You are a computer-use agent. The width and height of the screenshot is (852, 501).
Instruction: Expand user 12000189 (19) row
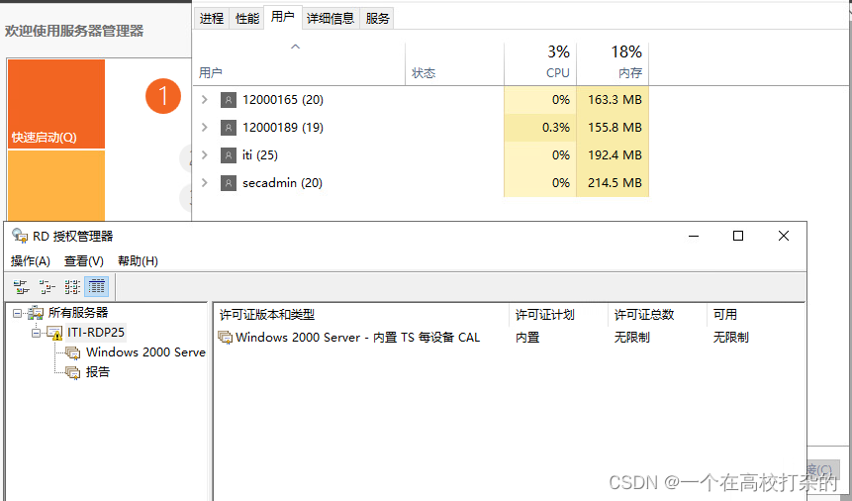click(204, 128)
